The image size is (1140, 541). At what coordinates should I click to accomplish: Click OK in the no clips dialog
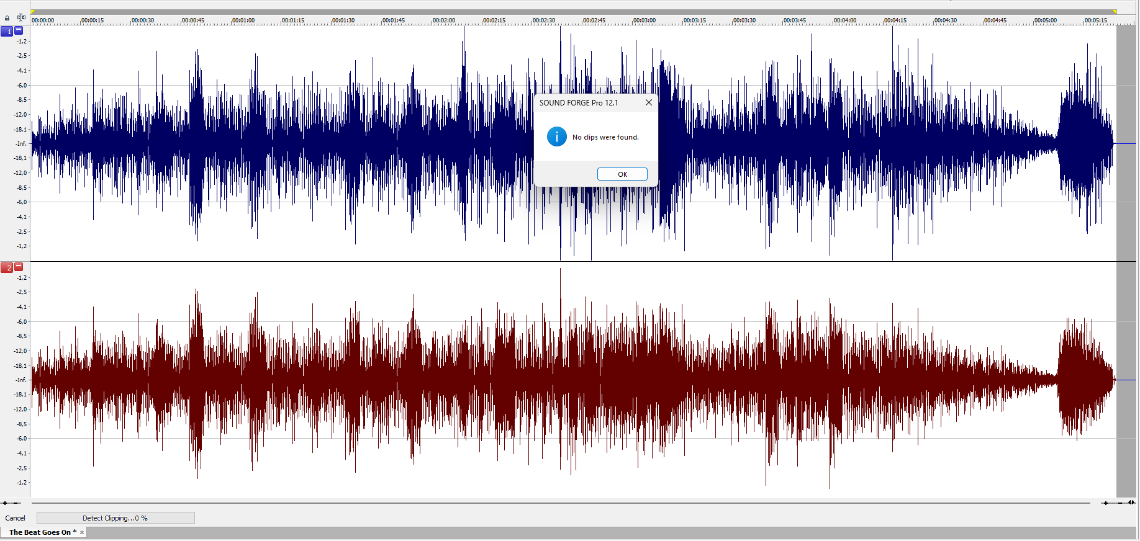tap(622, 174)
